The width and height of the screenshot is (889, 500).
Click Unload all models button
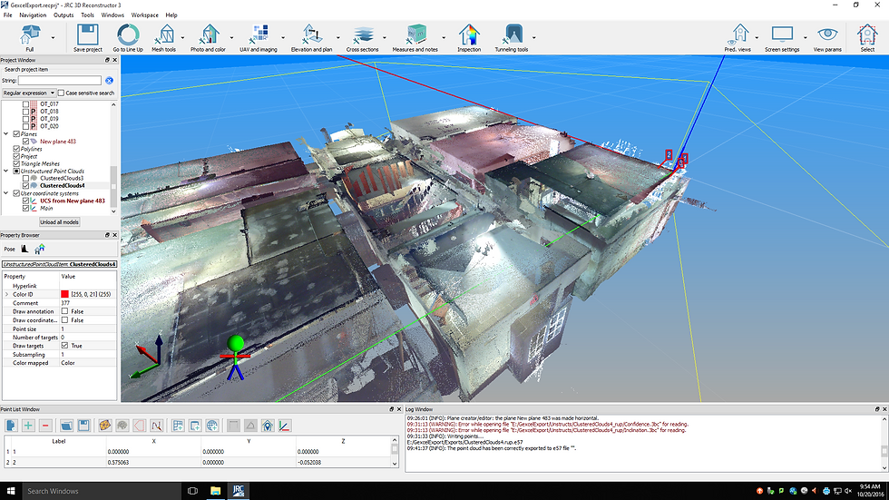tap(60, 222)
